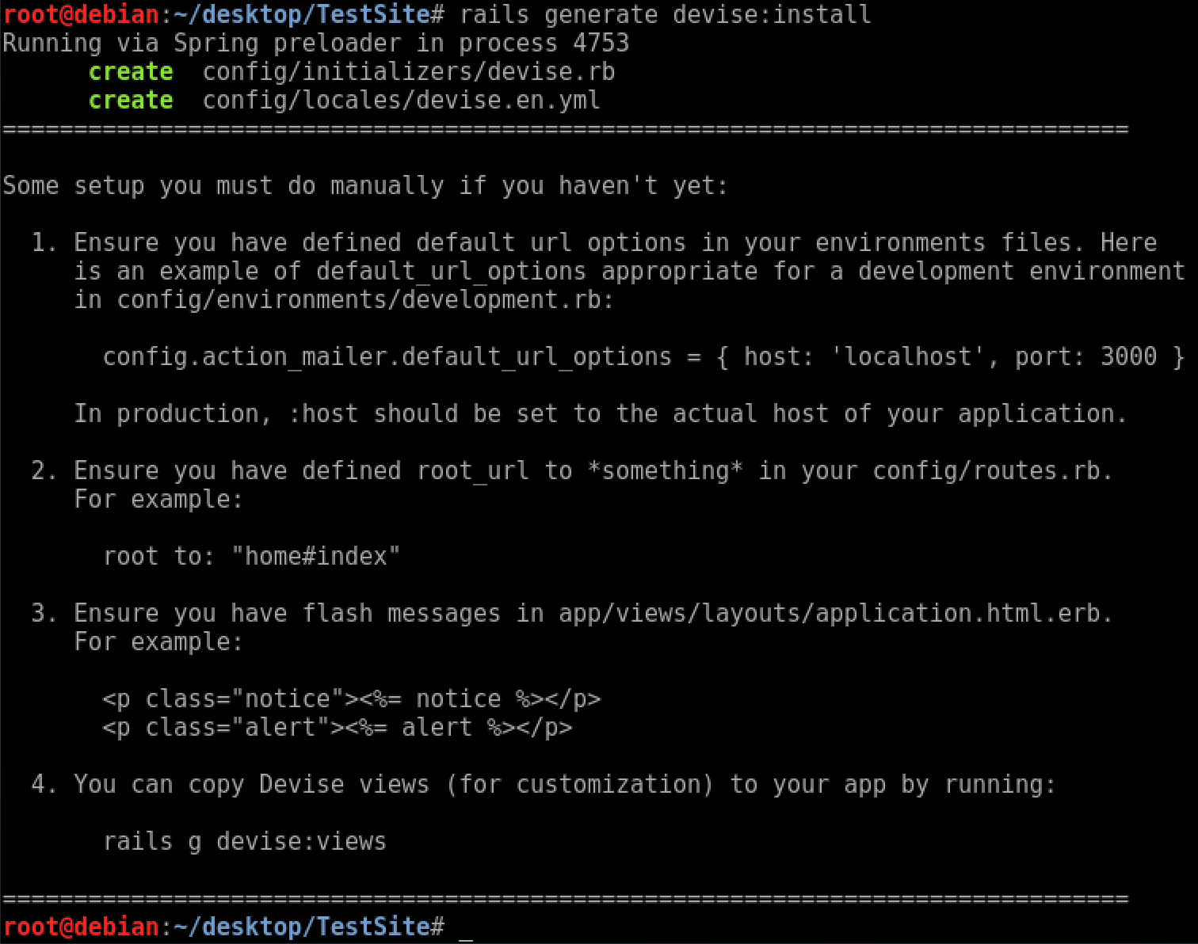Click the 'config/locales/devise.en.yml' file path
This screenshot has width=1198, height=944.
click(401, 101)
